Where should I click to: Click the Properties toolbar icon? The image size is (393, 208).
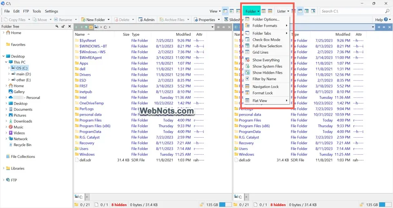pyautogui.click(x=196, y=20)
